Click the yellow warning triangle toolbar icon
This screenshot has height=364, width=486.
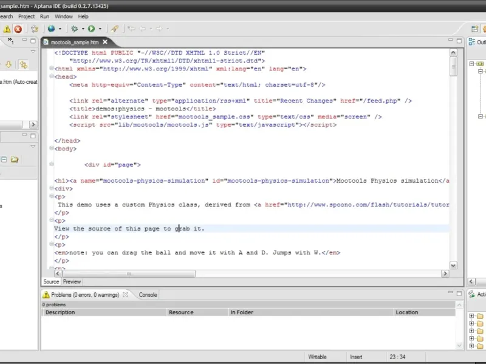[7, 29]
